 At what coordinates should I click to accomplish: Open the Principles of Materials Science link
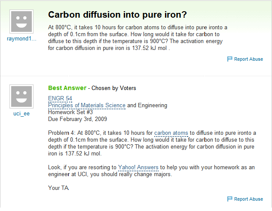click(x=87, y=105)
